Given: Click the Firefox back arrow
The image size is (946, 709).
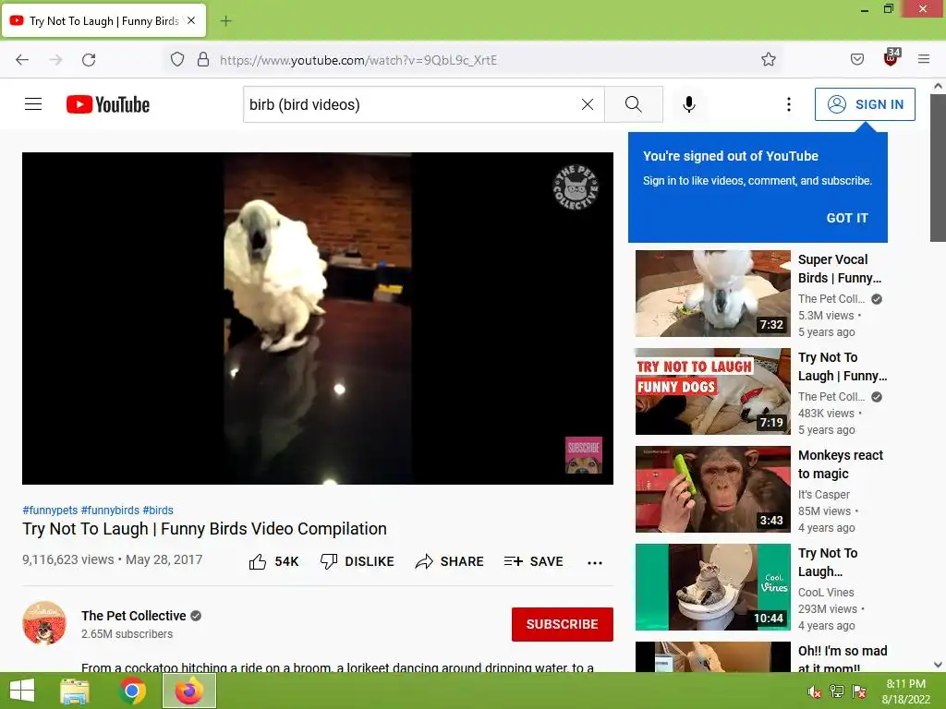Looking at the screenshot, I should coord(22,60).
